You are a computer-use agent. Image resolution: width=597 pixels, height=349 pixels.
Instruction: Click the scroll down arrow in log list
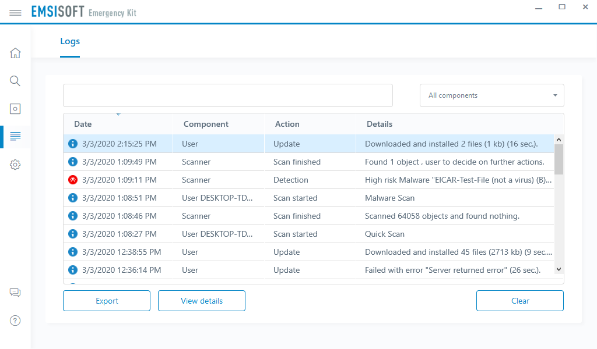pos(559,269)
